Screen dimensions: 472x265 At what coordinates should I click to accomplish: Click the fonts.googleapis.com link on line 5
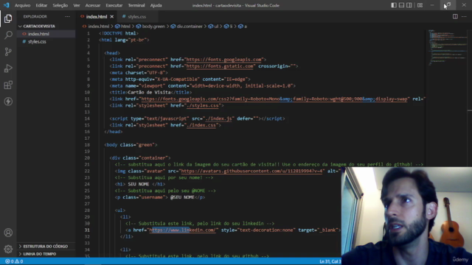coord(224,60)
